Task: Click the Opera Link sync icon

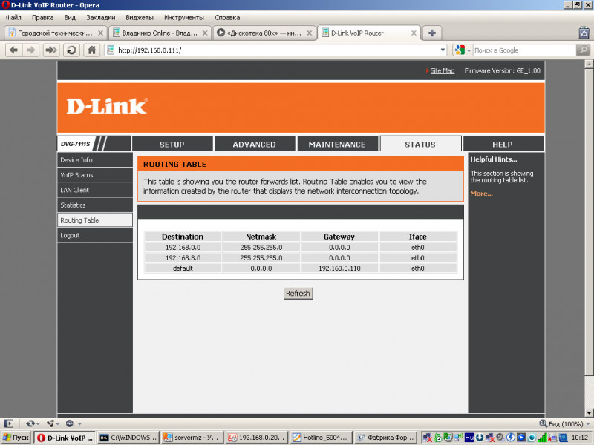Action: (30, 423)
